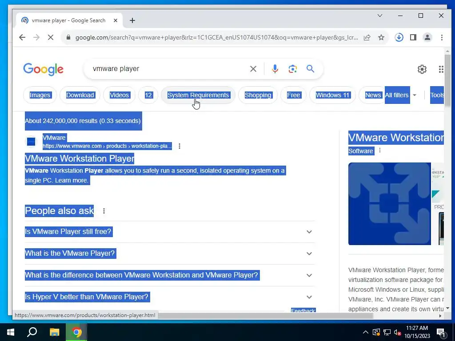The height and width of the screenshot is (341, 455).
Task: Select the News filter chip
Action: pos(373,95)
